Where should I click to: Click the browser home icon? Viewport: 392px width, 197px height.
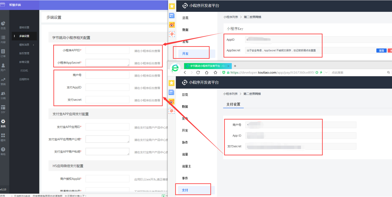[x=207, y=73]
